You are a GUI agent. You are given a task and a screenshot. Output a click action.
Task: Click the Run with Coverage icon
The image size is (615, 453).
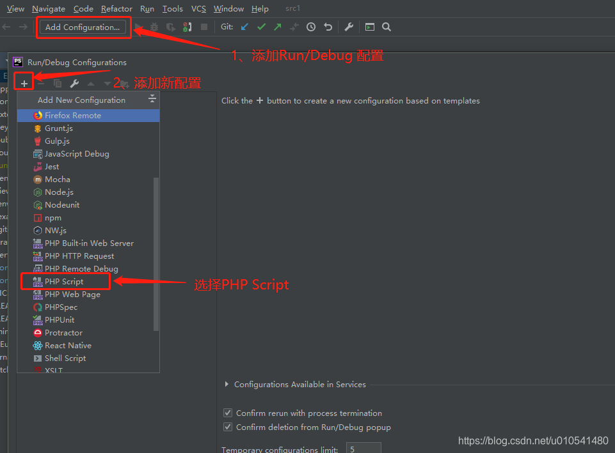(171, 27)
